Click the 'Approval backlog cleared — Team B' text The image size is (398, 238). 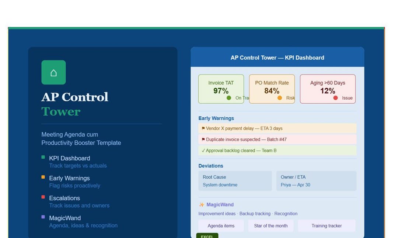[x=241, y=151]
